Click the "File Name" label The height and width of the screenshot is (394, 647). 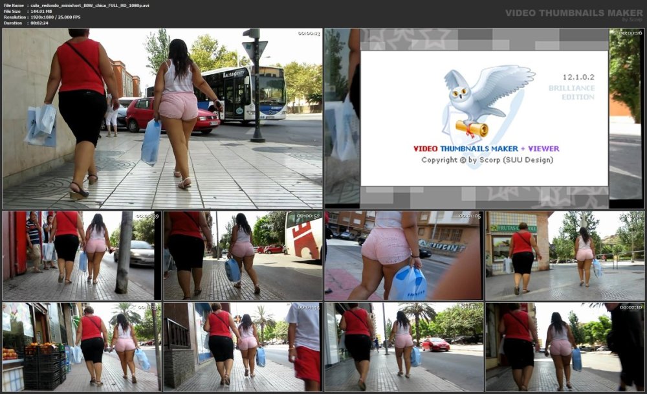coord(14,6)
